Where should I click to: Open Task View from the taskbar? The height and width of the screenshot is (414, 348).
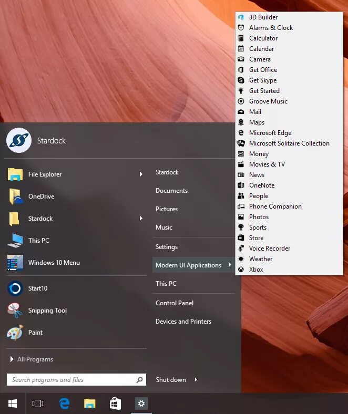[x=38, y=403]
